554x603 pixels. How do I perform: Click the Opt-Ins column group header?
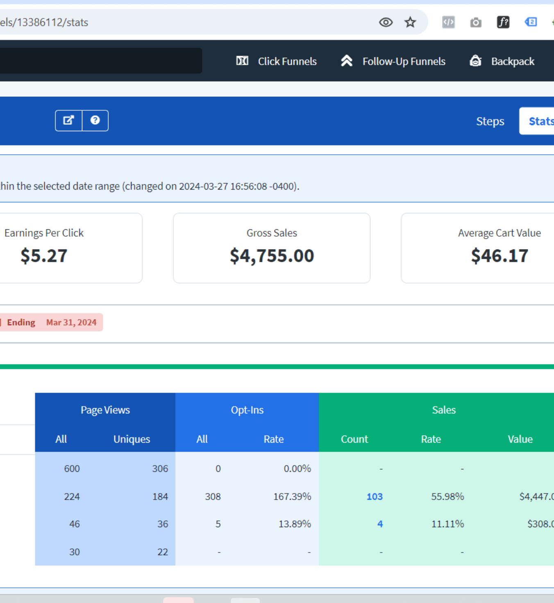coord(247,410)
